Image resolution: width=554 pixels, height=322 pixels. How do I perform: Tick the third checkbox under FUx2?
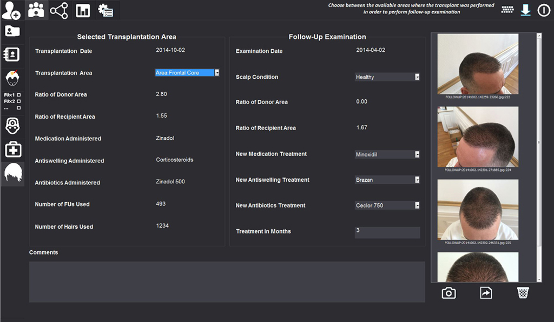19,108
